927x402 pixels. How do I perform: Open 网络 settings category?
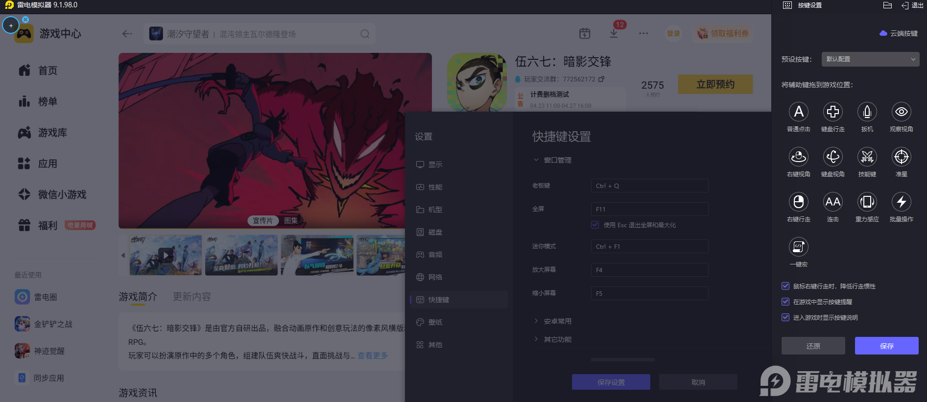click(x=458, y=277)
